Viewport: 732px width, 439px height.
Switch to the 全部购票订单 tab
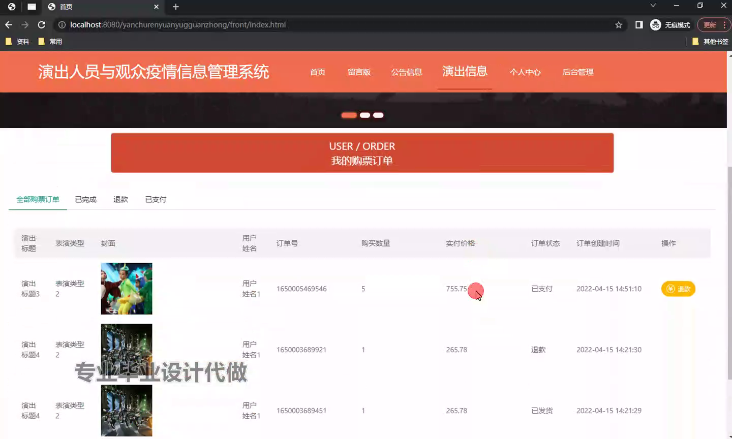tap(38, 200)
